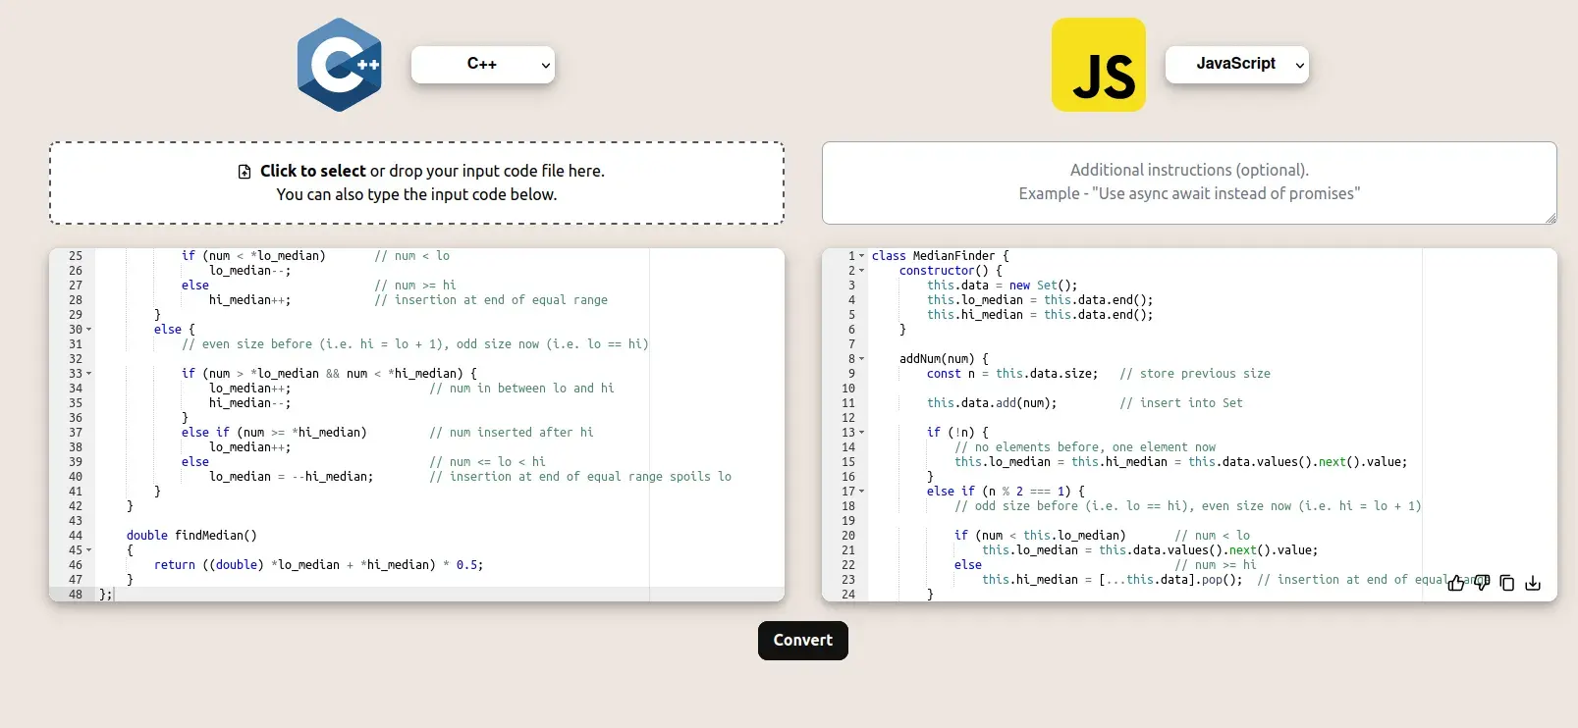The height and width of the screenshot is (728, 1578).
Task: Download the converted JavaScript code
Action: coord(1533,583)
